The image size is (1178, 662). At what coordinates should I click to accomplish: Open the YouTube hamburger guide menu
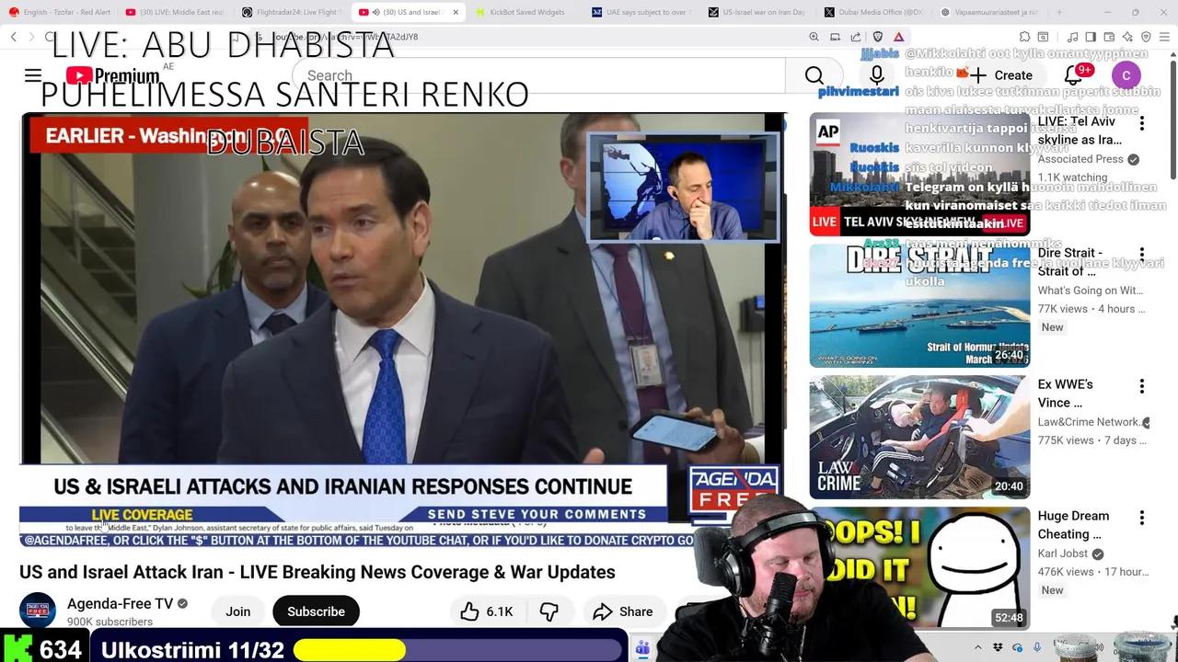33,75
